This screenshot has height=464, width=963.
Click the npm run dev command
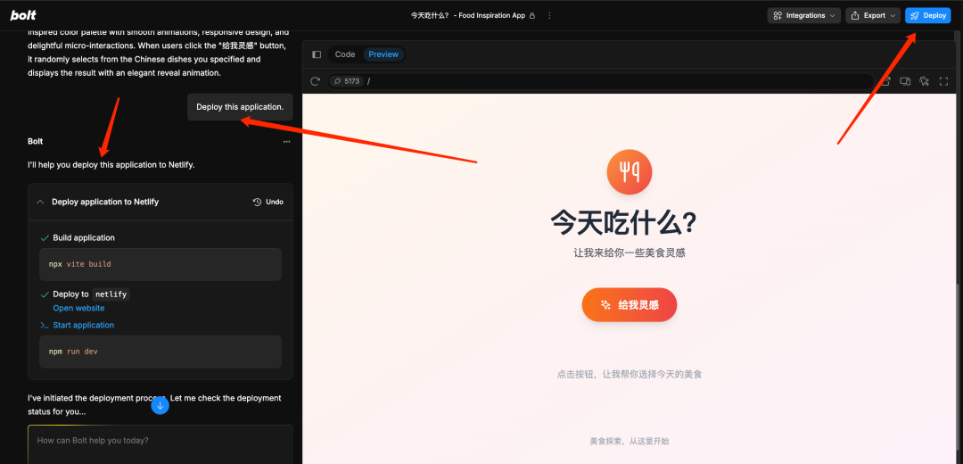tap(160, 352)
